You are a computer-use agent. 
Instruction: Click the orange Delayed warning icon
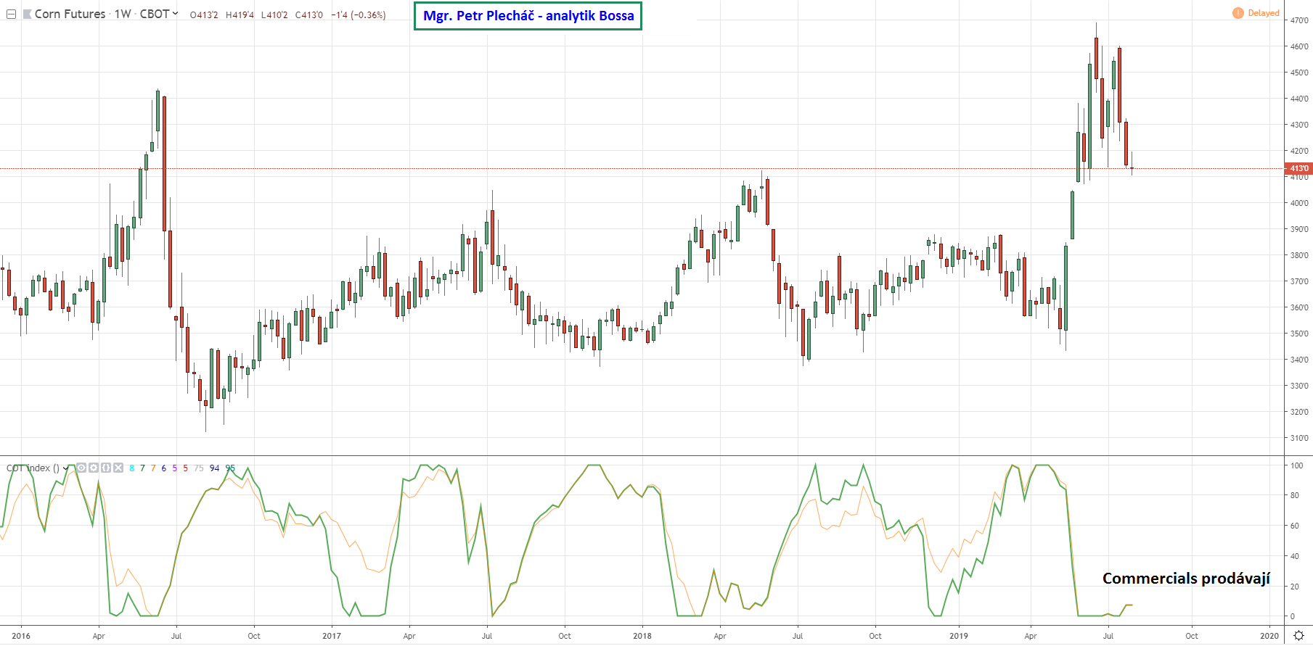pyautogui.click(x=1238, y=13)
